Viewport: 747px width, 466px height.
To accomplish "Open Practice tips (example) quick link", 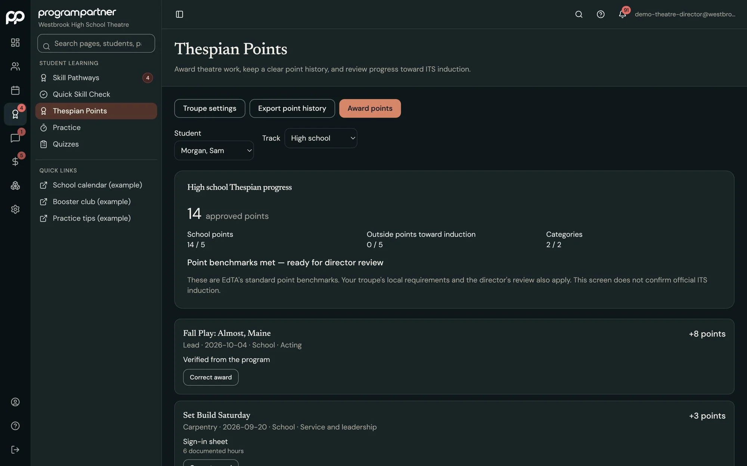I will pyautogui.click(x=96, y=218).
